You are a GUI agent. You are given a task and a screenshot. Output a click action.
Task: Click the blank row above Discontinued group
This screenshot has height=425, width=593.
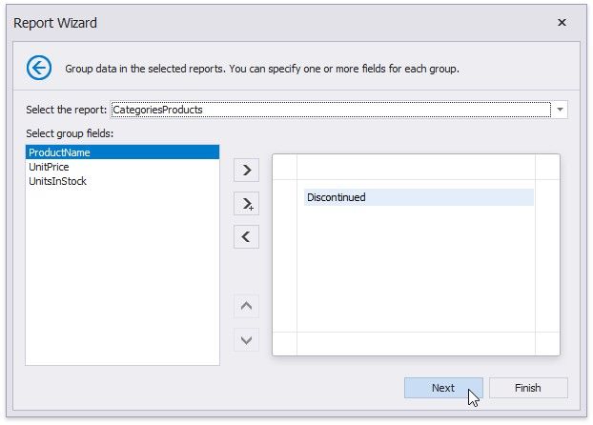click(418, 168)
